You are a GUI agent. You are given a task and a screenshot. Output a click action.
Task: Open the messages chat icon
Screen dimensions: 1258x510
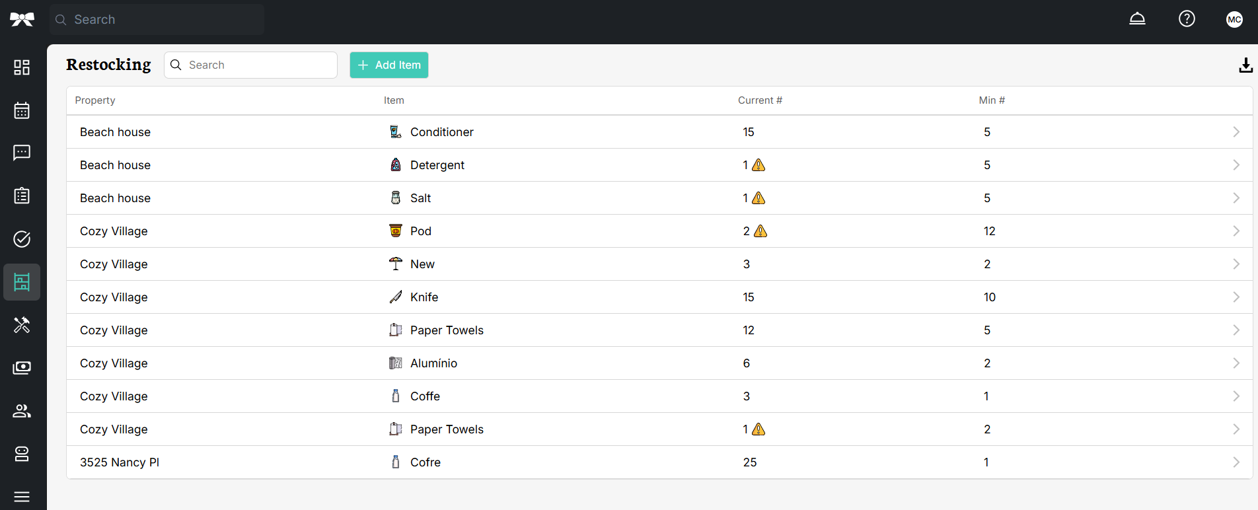click(x=22, y=153)
